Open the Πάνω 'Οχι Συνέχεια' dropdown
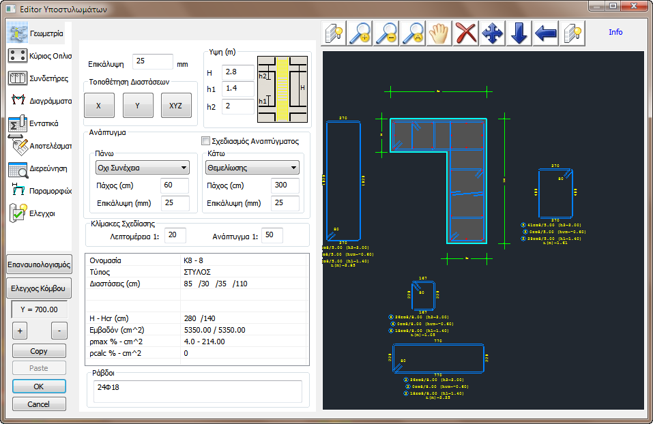This screenshot has width=653, height=424. (x=143, y=168)
